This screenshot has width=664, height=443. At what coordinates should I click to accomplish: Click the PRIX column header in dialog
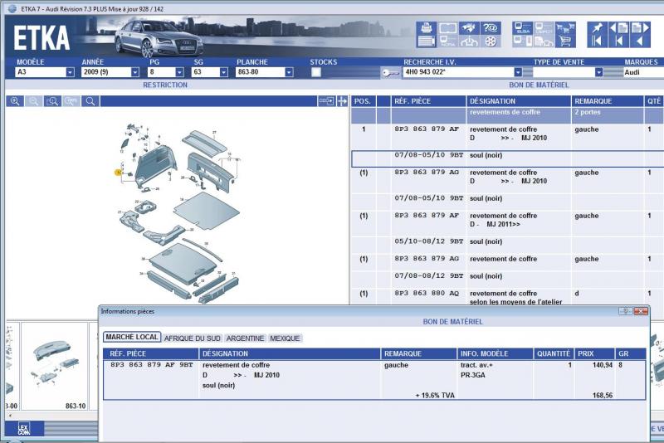point(593,353)
